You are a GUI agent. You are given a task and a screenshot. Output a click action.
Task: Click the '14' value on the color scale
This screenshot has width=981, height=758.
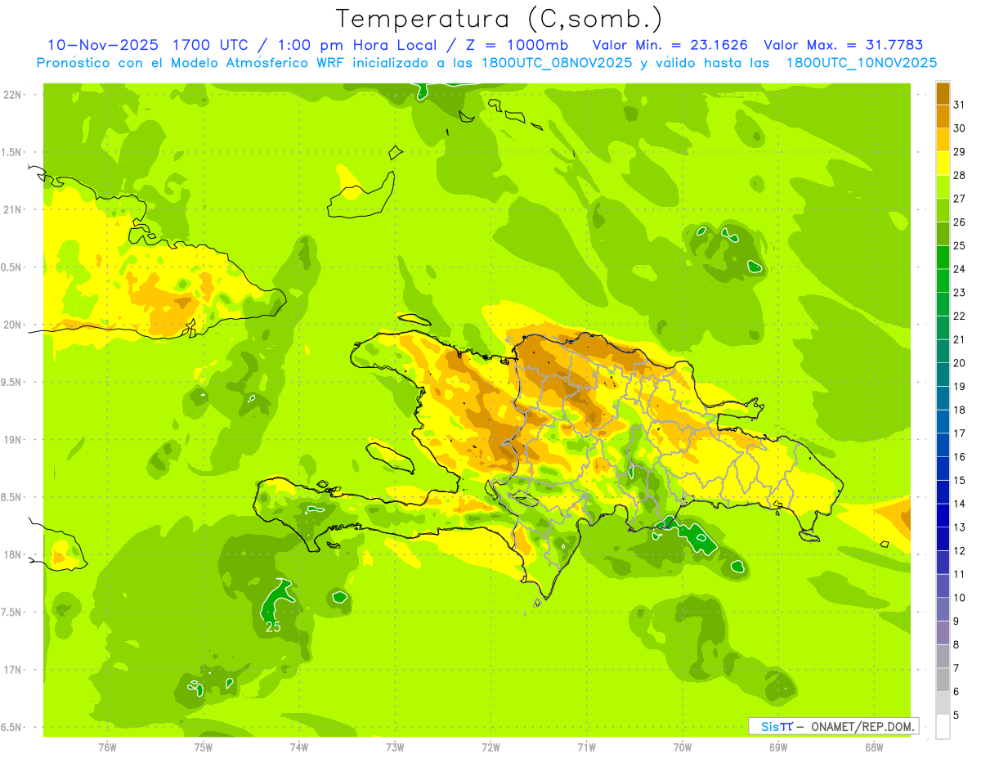(960, 504)
